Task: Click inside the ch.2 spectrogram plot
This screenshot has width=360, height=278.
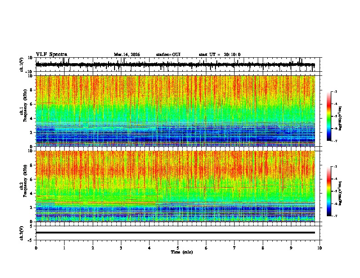Action: pyautogui.click(x=175, y=186)
